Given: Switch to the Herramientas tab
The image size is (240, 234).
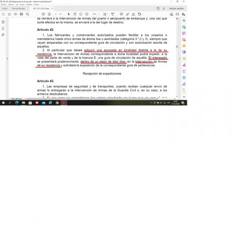Looking at the screenshot, I should point(18,8).
